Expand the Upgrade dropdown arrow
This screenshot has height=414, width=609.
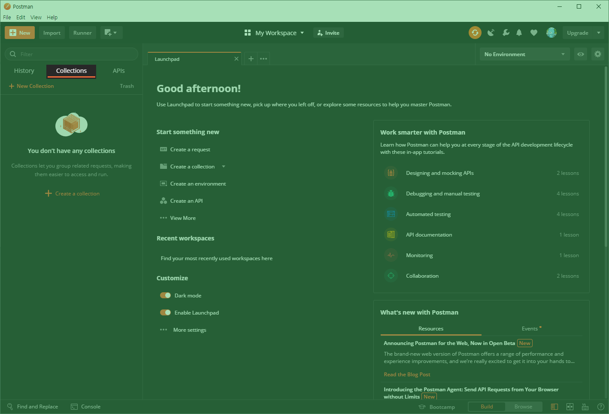coord(599,33)
